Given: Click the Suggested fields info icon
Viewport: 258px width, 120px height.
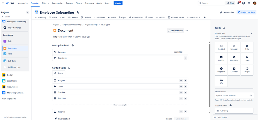Looking at the screenshot, I should pos(230,105).
